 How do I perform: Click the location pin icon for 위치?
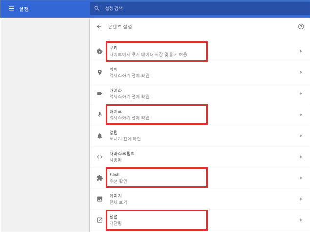[x=99, y=72]
